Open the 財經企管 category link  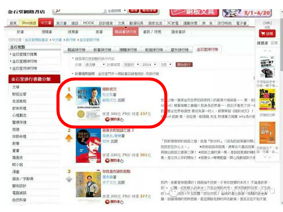(x=19, y=94)
